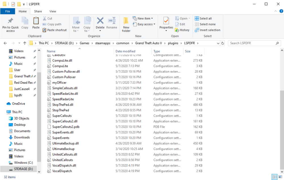The image size is (284, 180).
Task: Open the History option
Action: click(x=182, y=30)
